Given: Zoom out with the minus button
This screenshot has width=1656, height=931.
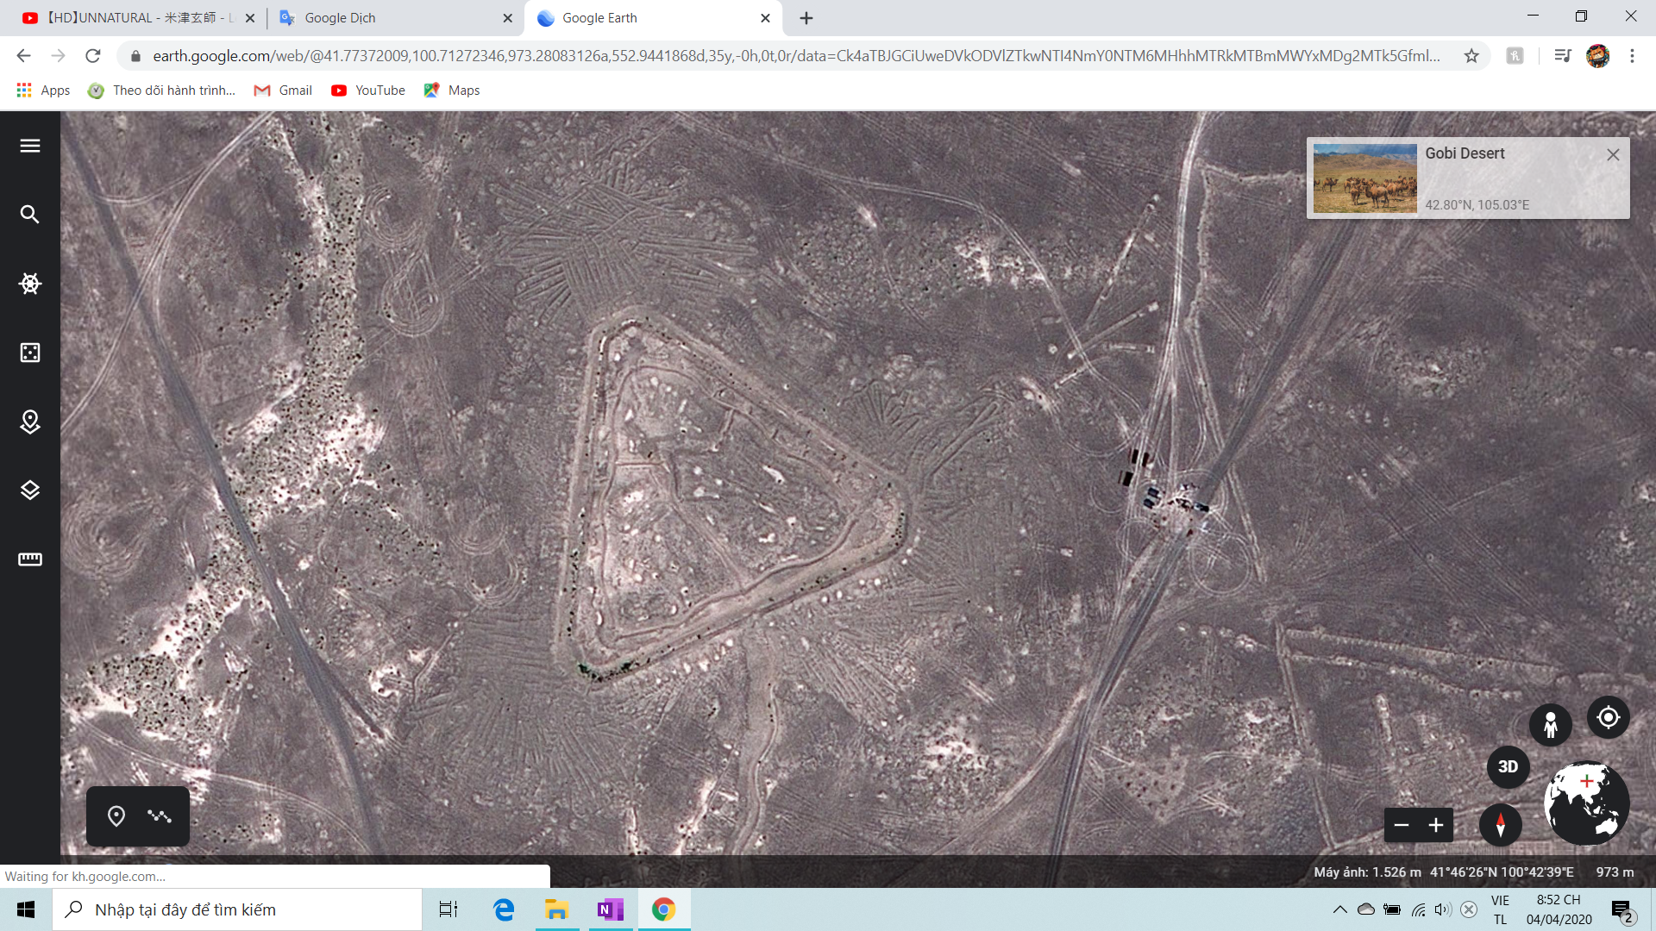Looking at the screenshot, I should pos(1402,825).
